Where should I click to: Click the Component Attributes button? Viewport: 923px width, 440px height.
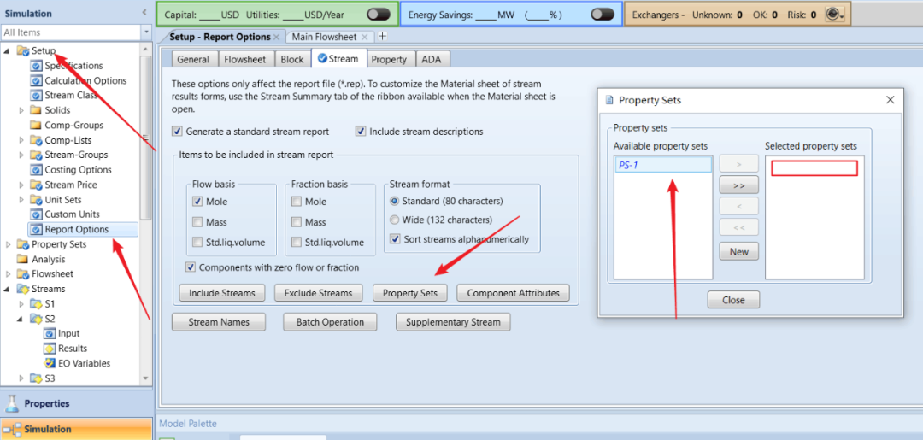click(513, 292)
